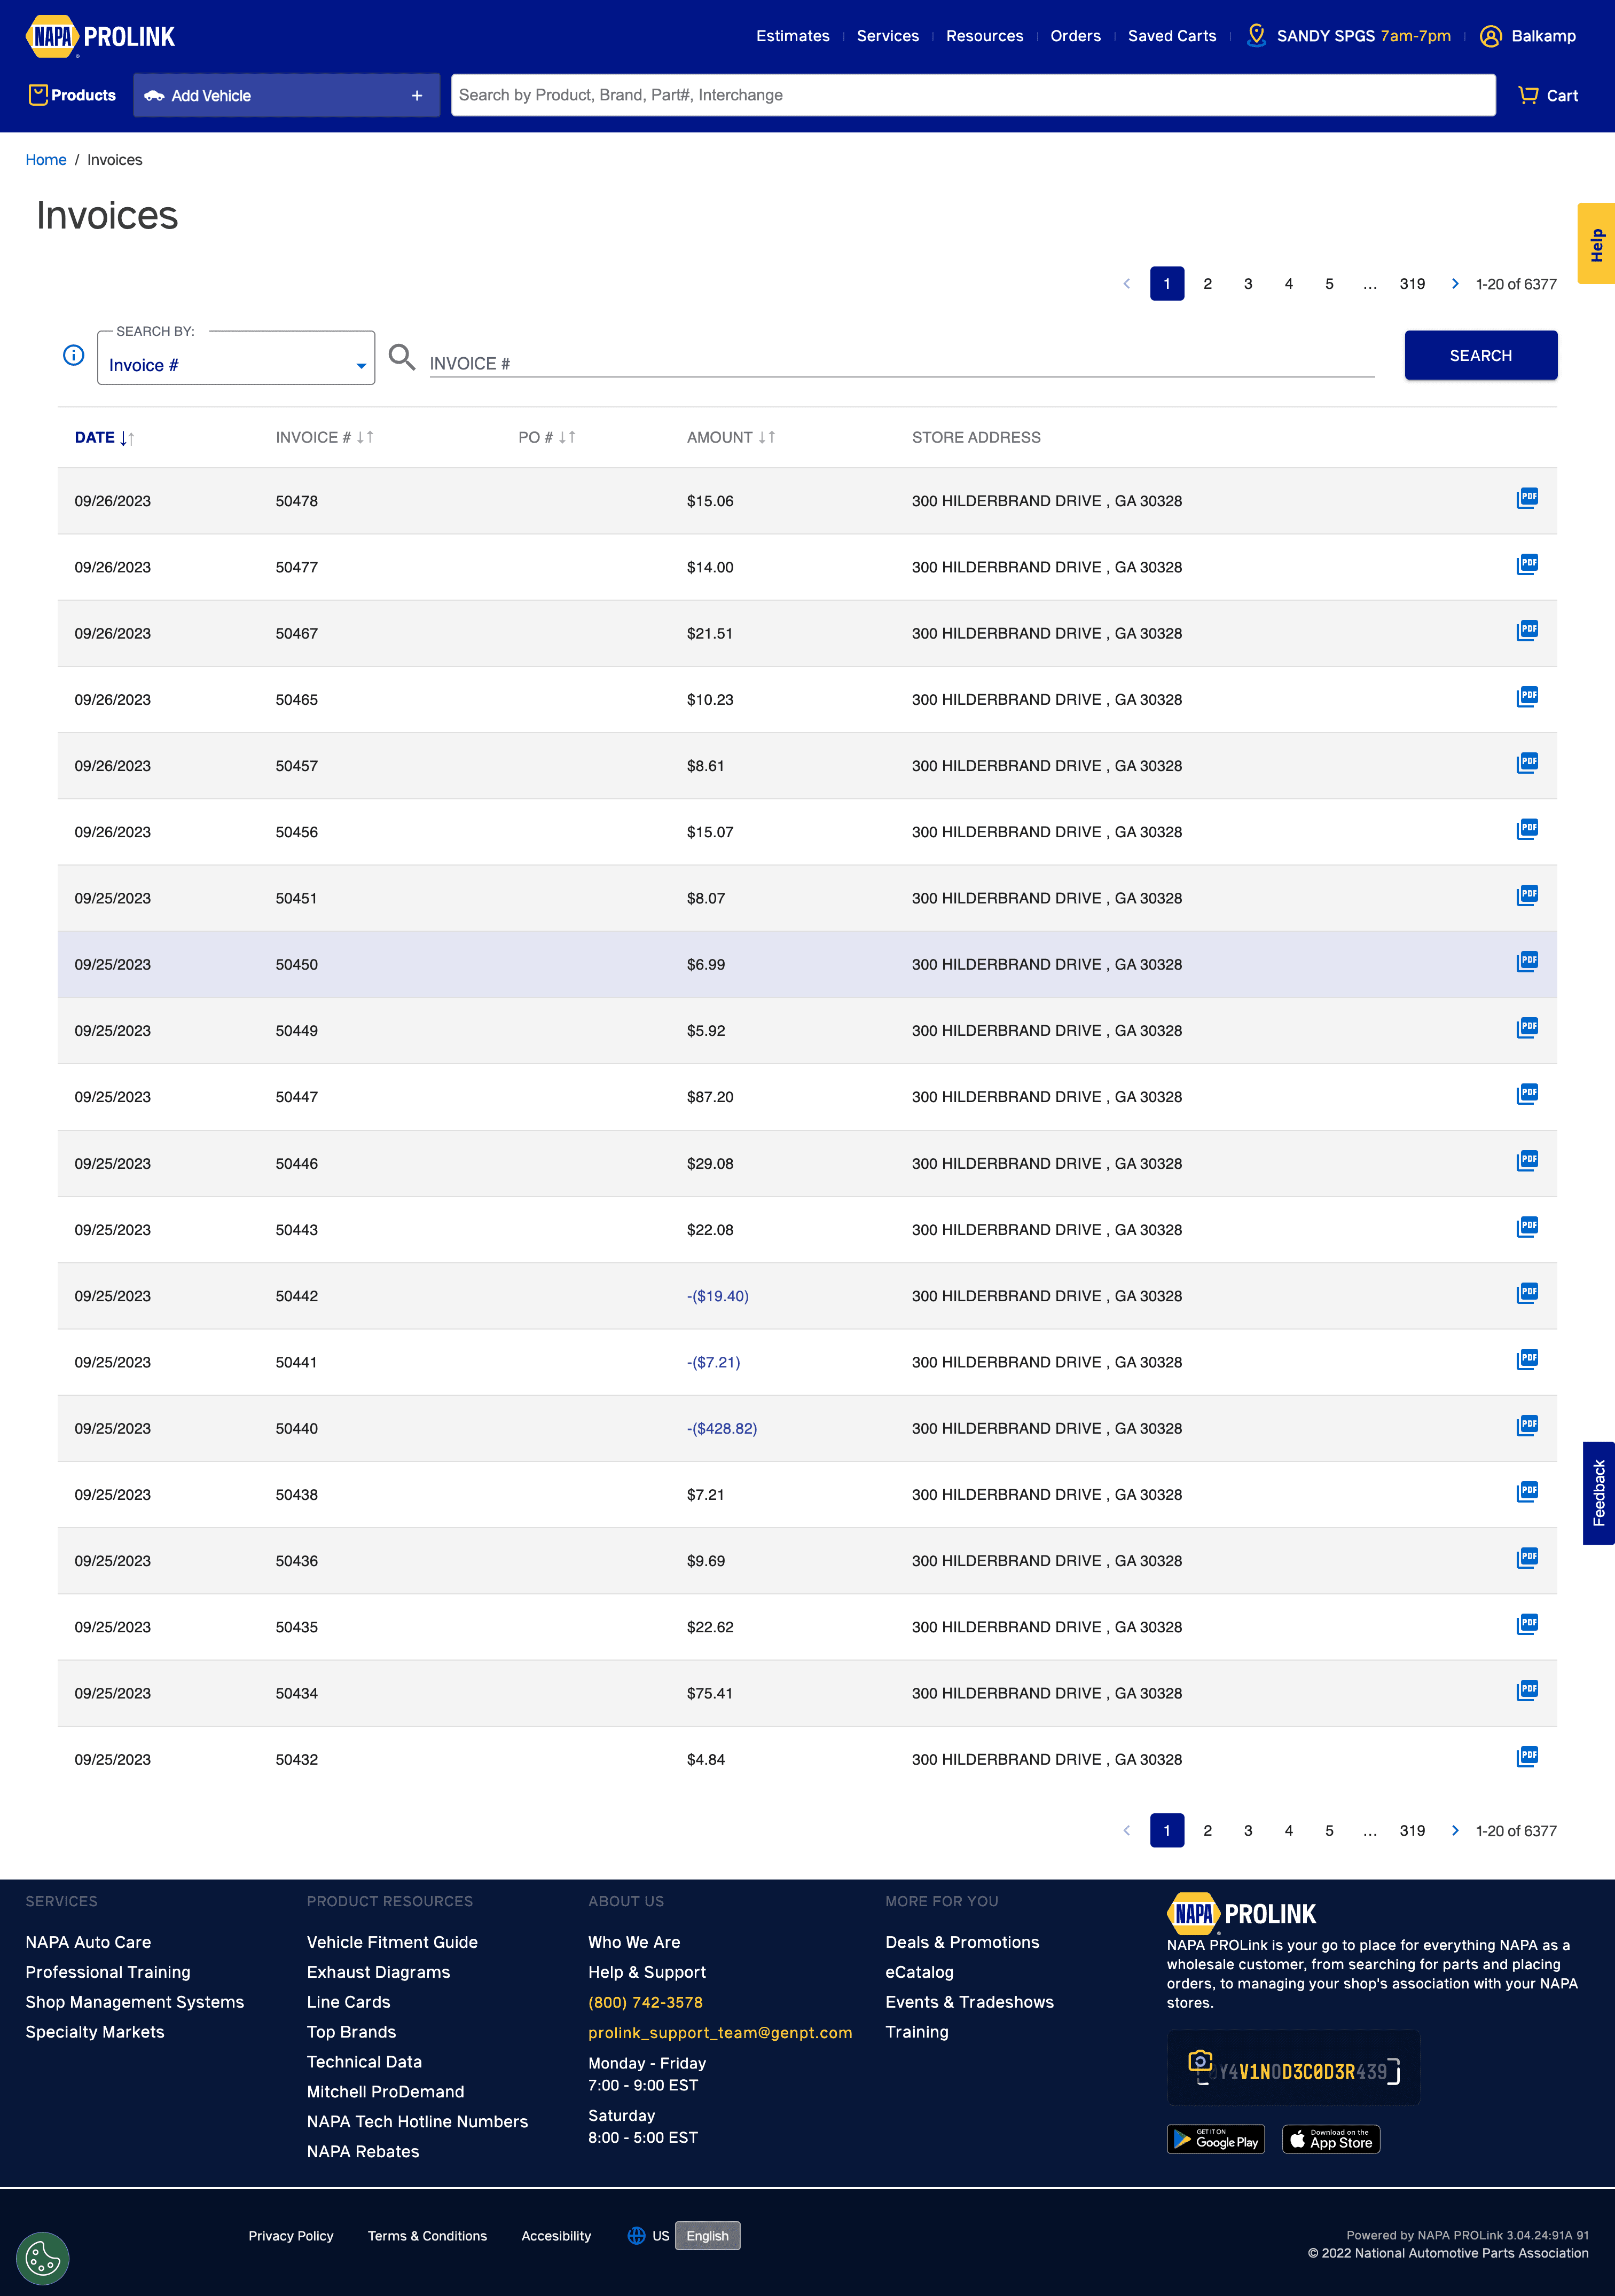Click the support email address

[720, 2032]
